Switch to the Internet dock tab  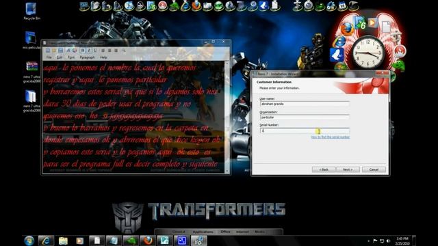click(x=242, y=232)
